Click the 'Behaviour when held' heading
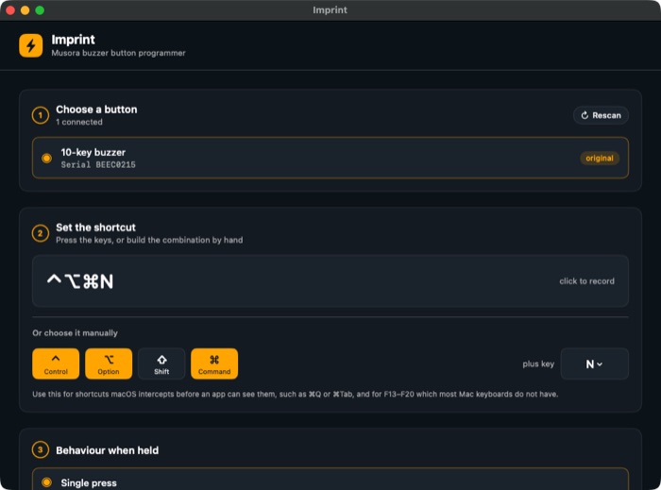Screen dimensions: 661x490 (107, 450)
